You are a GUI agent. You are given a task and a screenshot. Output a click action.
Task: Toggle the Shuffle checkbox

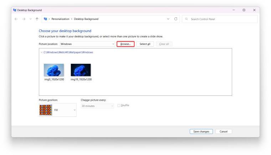tap(119, 105)
